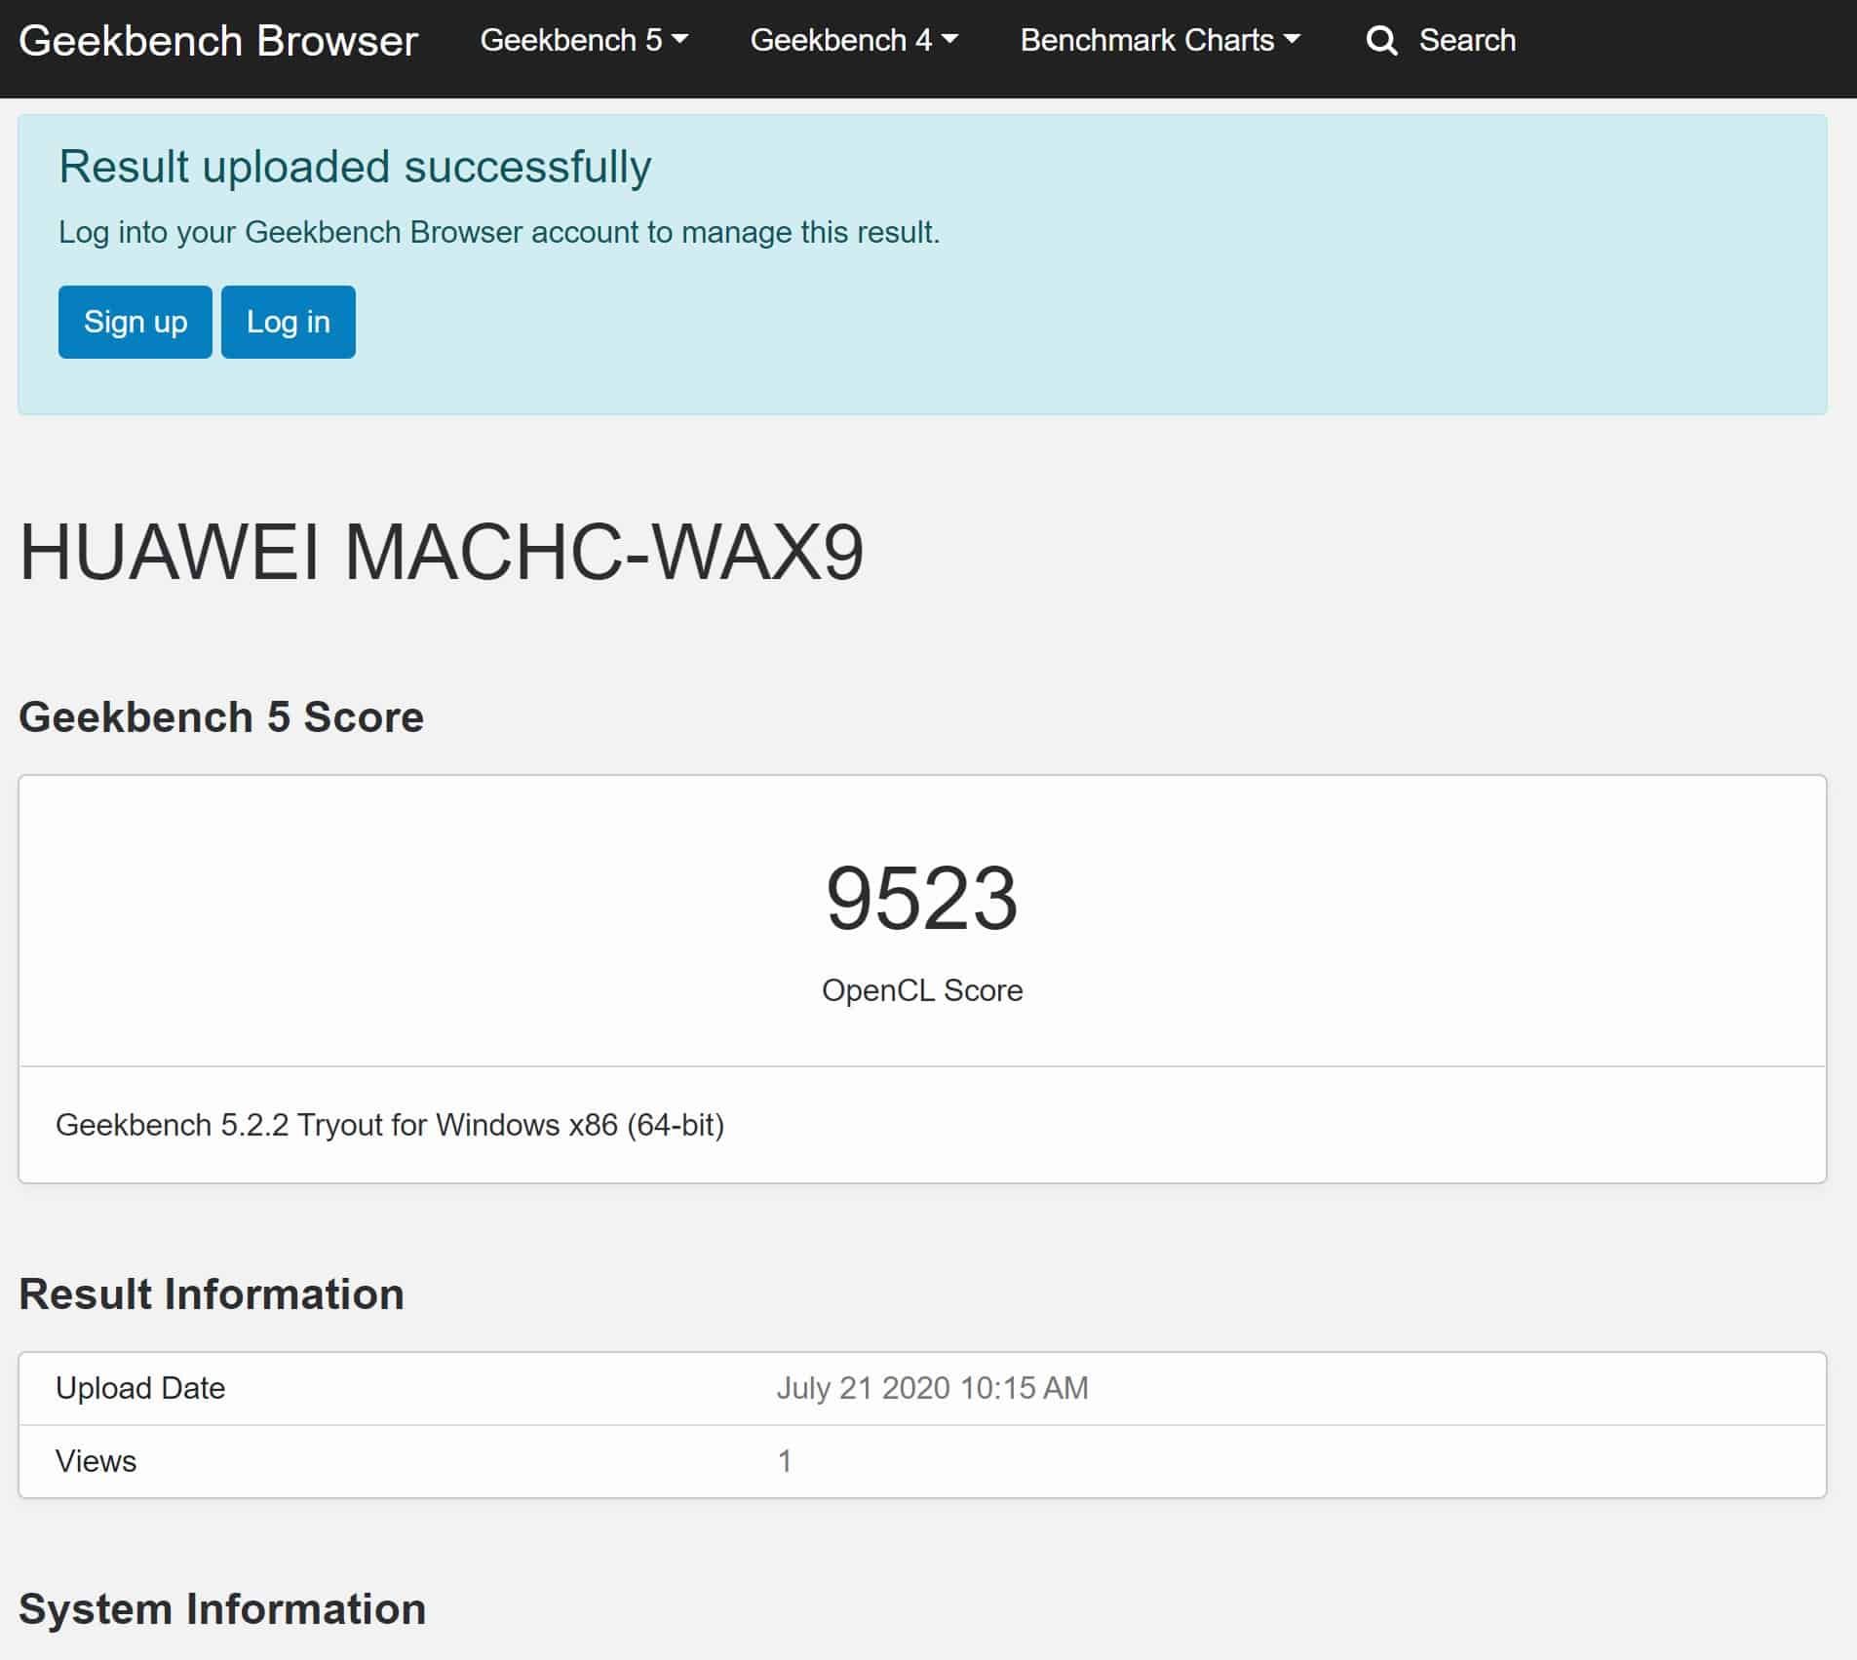The image size is (1857, 1660).
Task: Click the 9523 score number
Action: pyautogui.click(x=921, y=899)
